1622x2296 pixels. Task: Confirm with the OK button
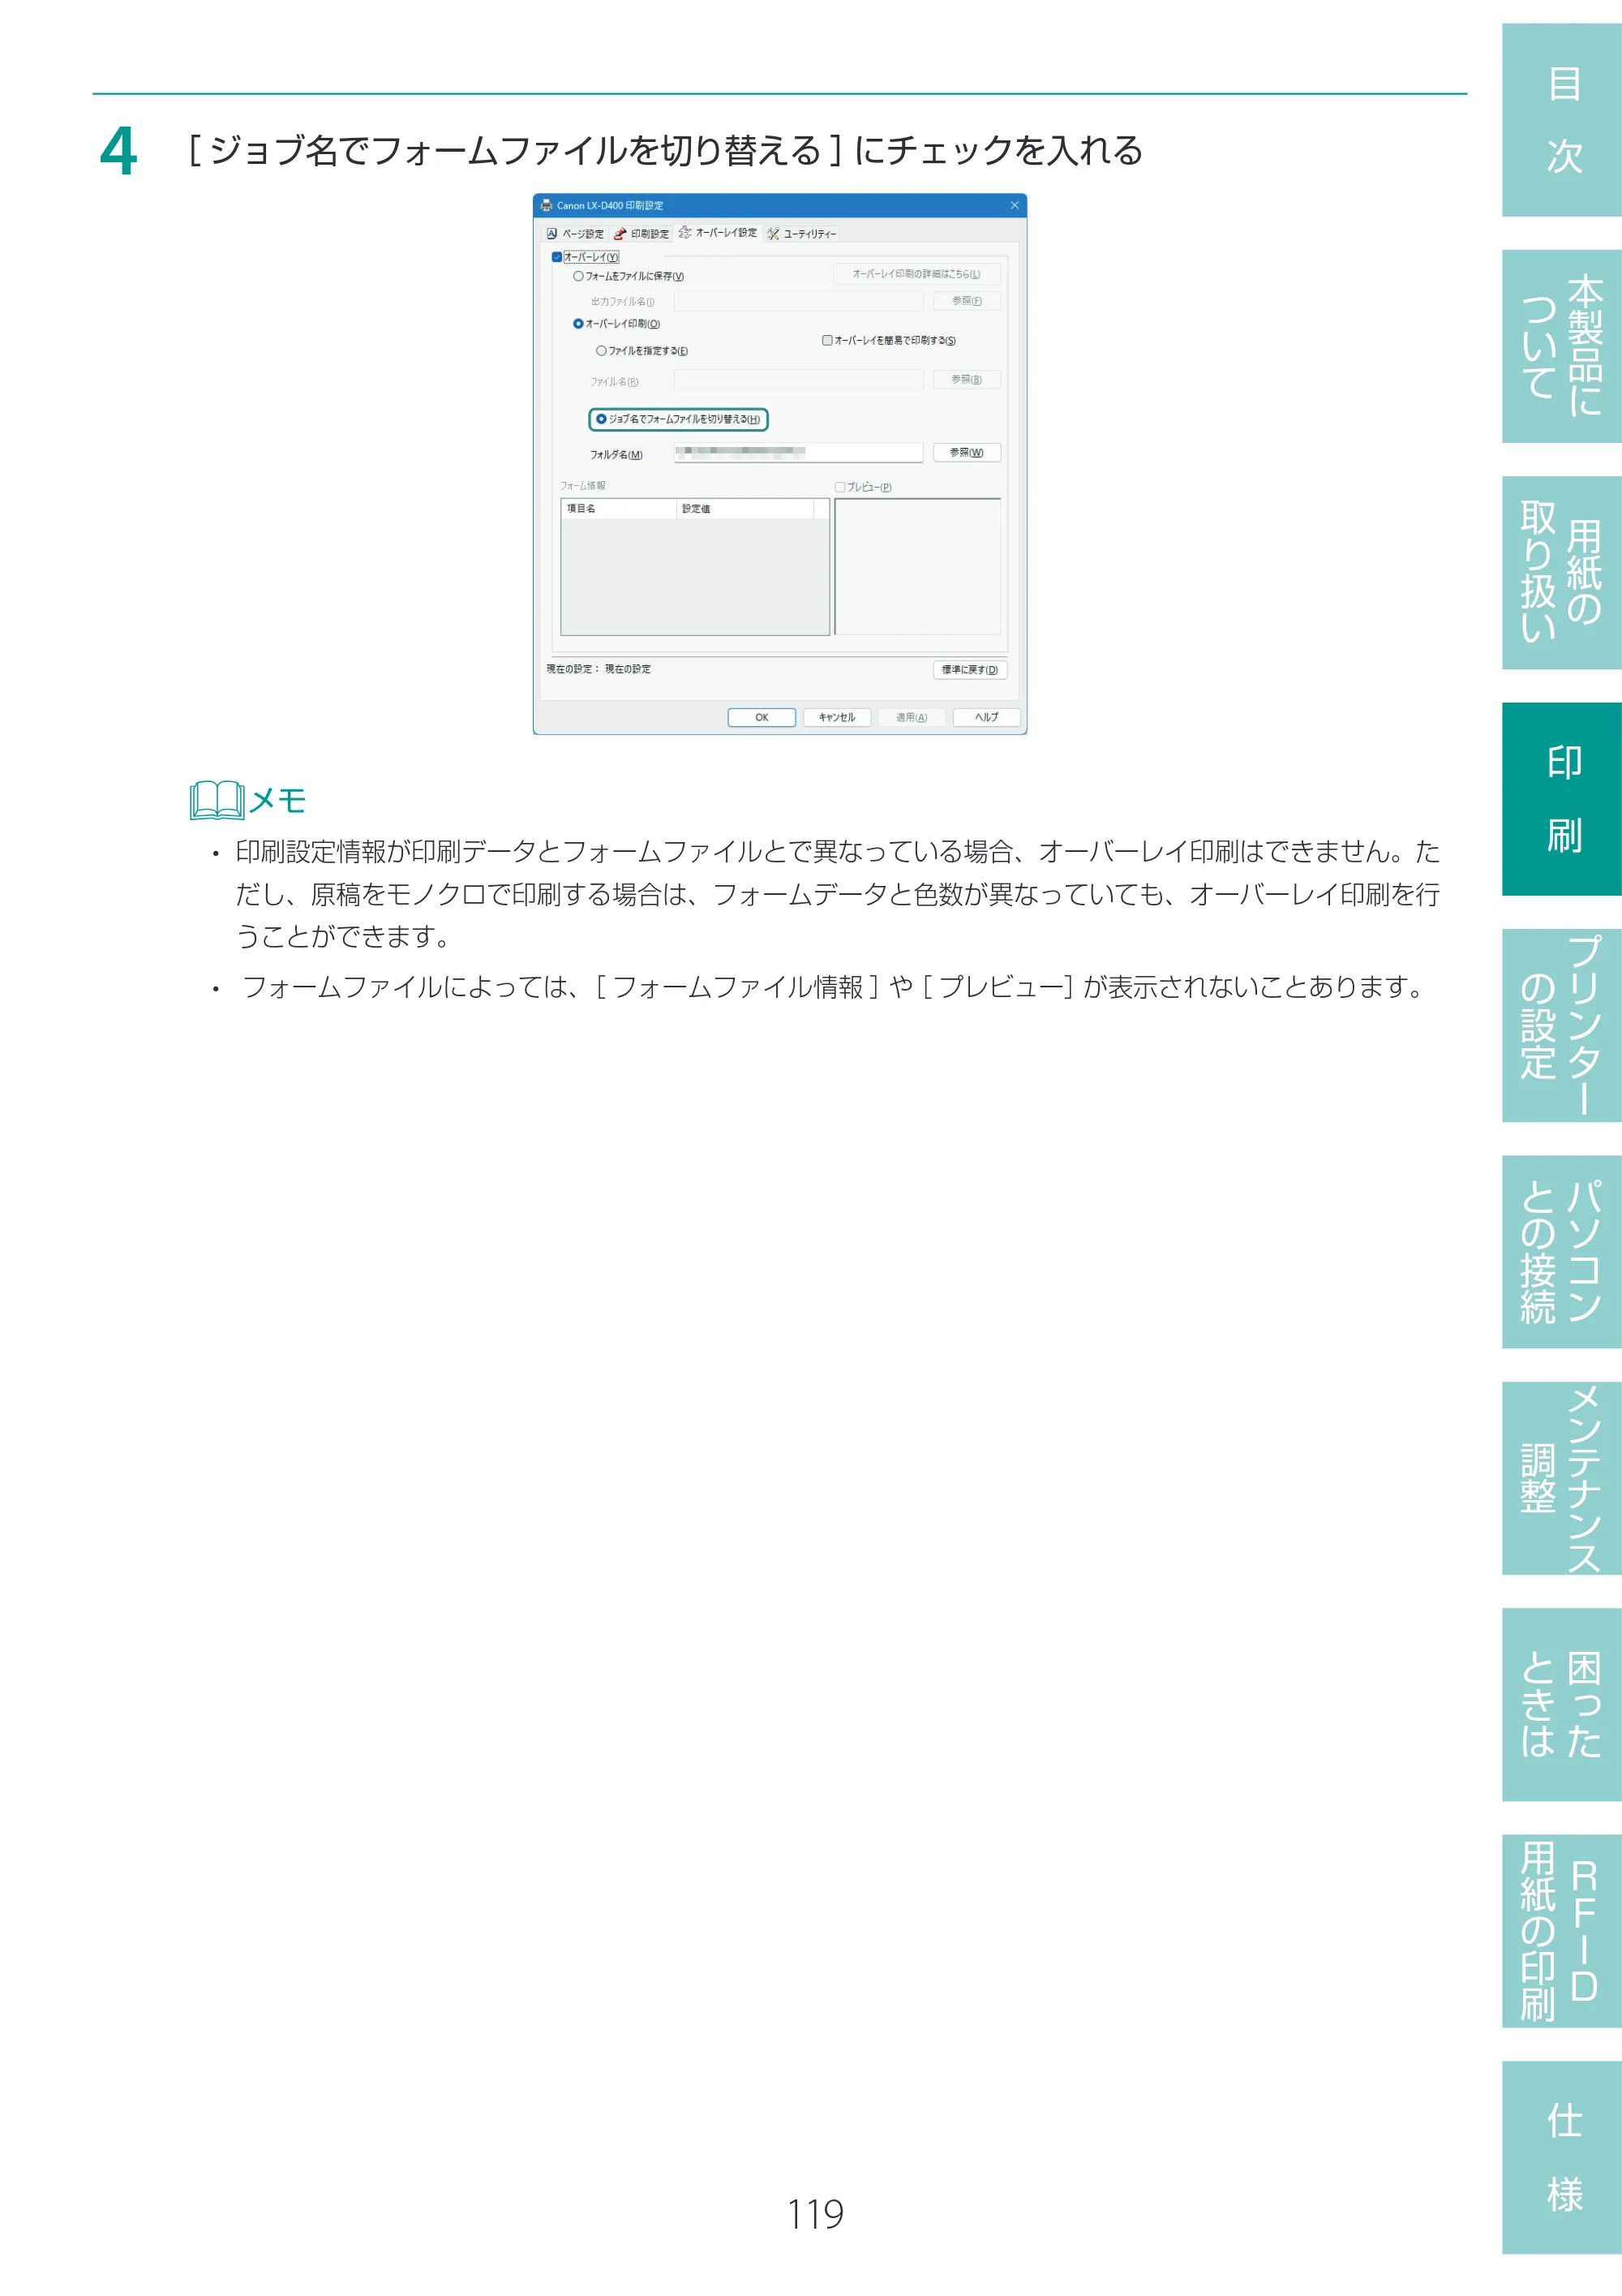[x=762, y=717]
